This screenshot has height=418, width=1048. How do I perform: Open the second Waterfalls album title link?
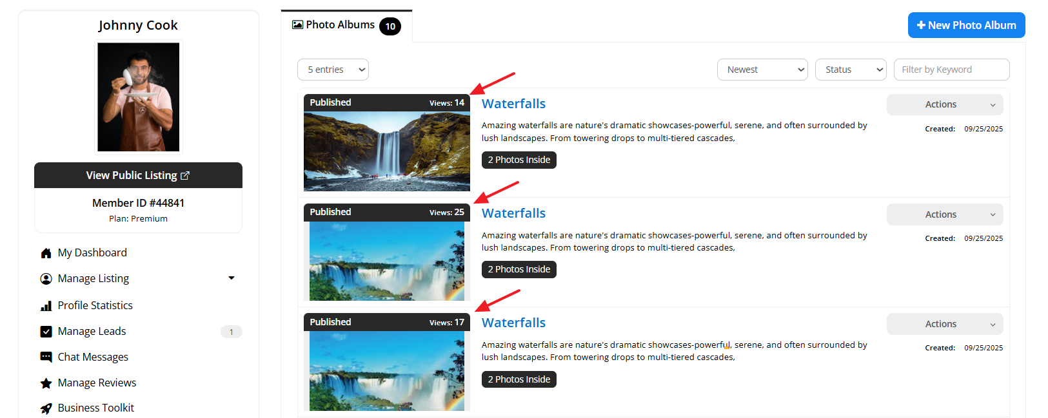(x=513, y=213)
